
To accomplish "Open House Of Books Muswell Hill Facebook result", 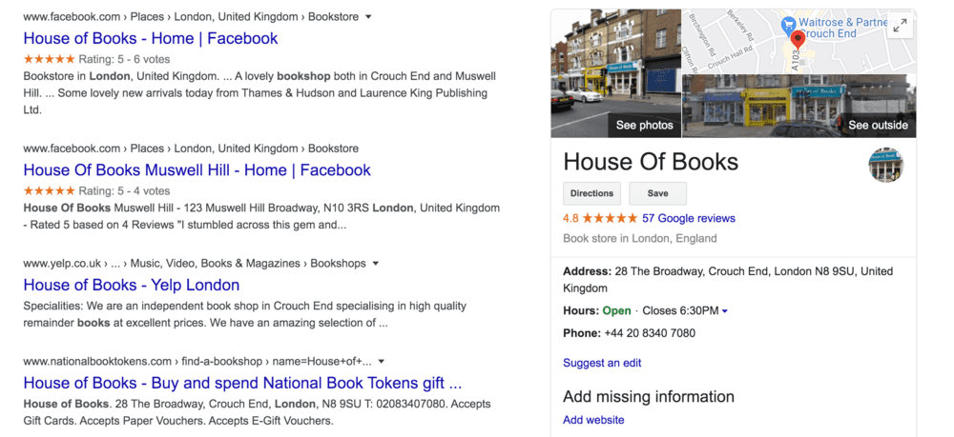I will (x=197, y=169).
